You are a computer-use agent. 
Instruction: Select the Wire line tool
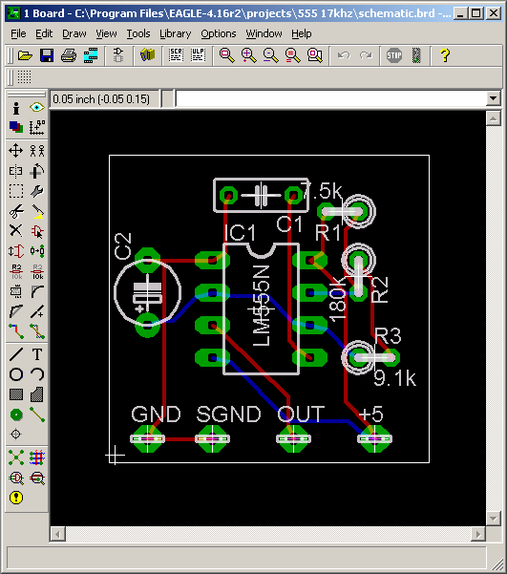[x=16, y=354]
